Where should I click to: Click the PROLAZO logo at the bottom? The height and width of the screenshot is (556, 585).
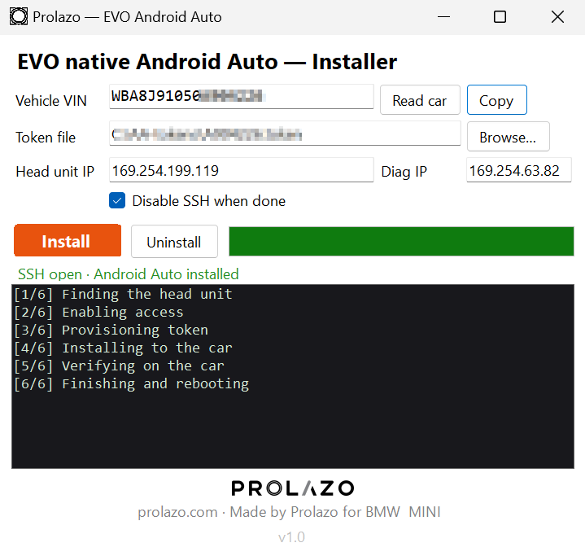(293, 488)
